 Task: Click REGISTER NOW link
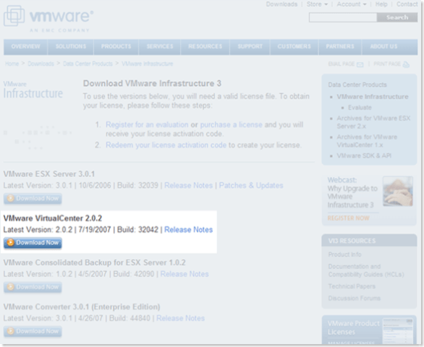[348, 218]
